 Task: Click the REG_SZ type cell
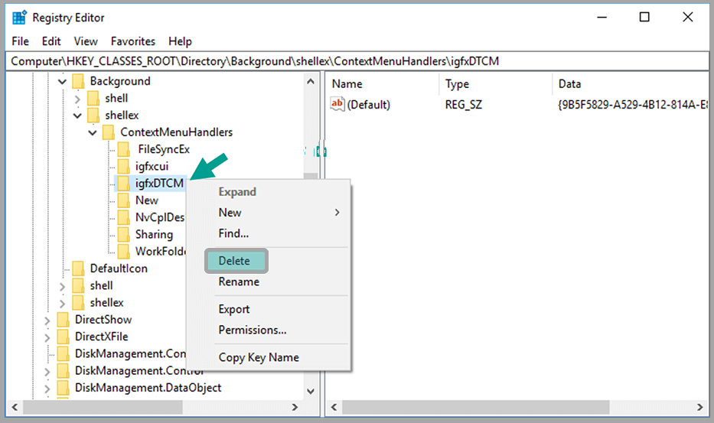pos(464,105)
